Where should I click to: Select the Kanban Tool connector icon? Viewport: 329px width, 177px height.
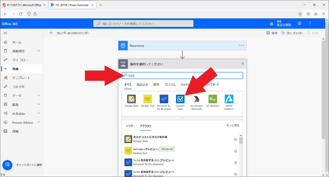(148, 99)
